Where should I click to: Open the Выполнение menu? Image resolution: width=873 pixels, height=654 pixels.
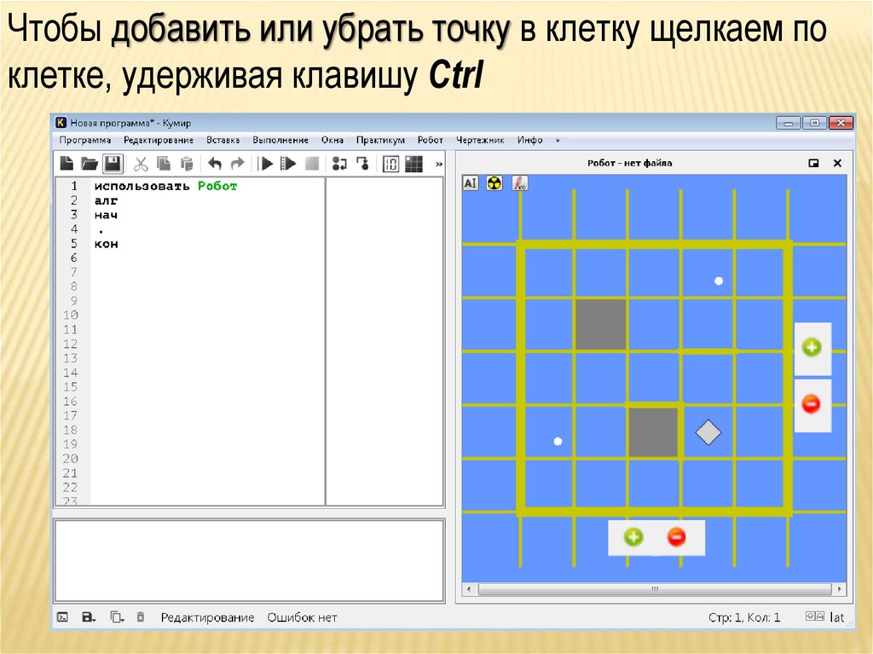[280, 140]
